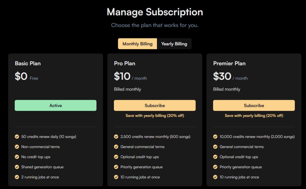Click checkmark icon beside 50 credits renew daily
306x189 pixels.
(x=17, y=136)
